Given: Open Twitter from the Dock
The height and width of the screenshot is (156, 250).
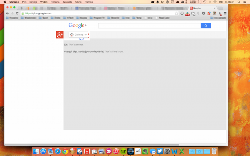Looking at the screenshot, I should [x=160, y=151].
